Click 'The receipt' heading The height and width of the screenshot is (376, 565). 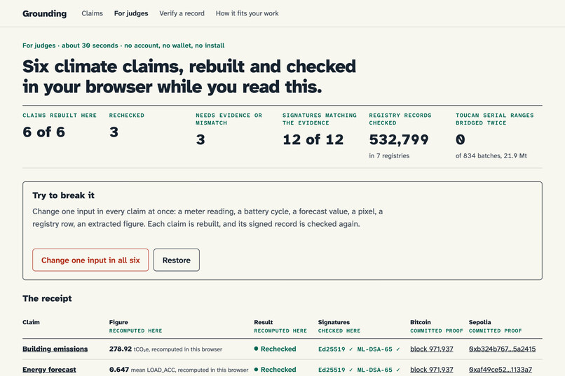(x=47, y=298)
